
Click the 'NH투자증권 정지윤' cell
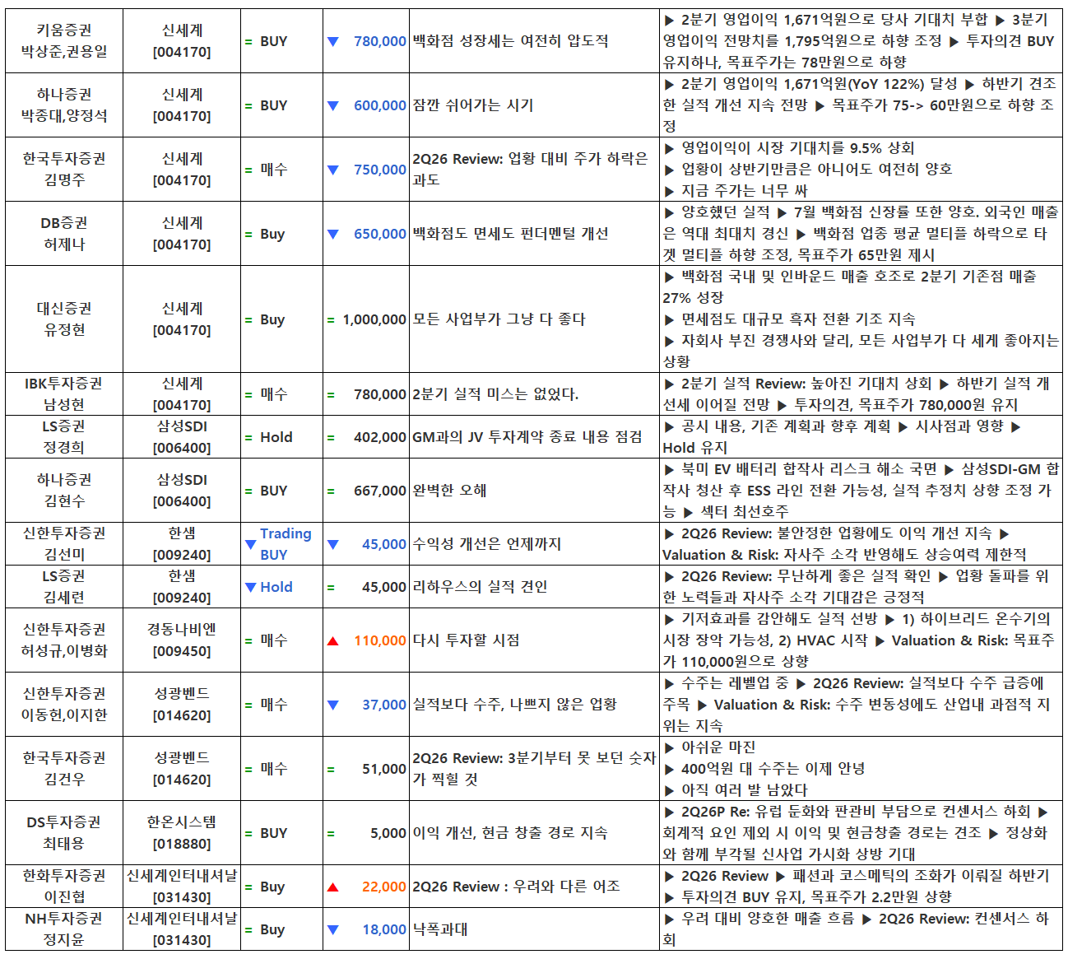tap(64, 929)
